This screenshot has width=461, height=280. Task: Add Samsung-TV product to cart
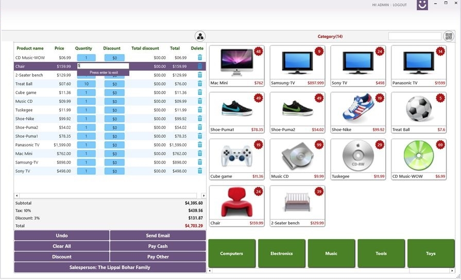[297, 66]
